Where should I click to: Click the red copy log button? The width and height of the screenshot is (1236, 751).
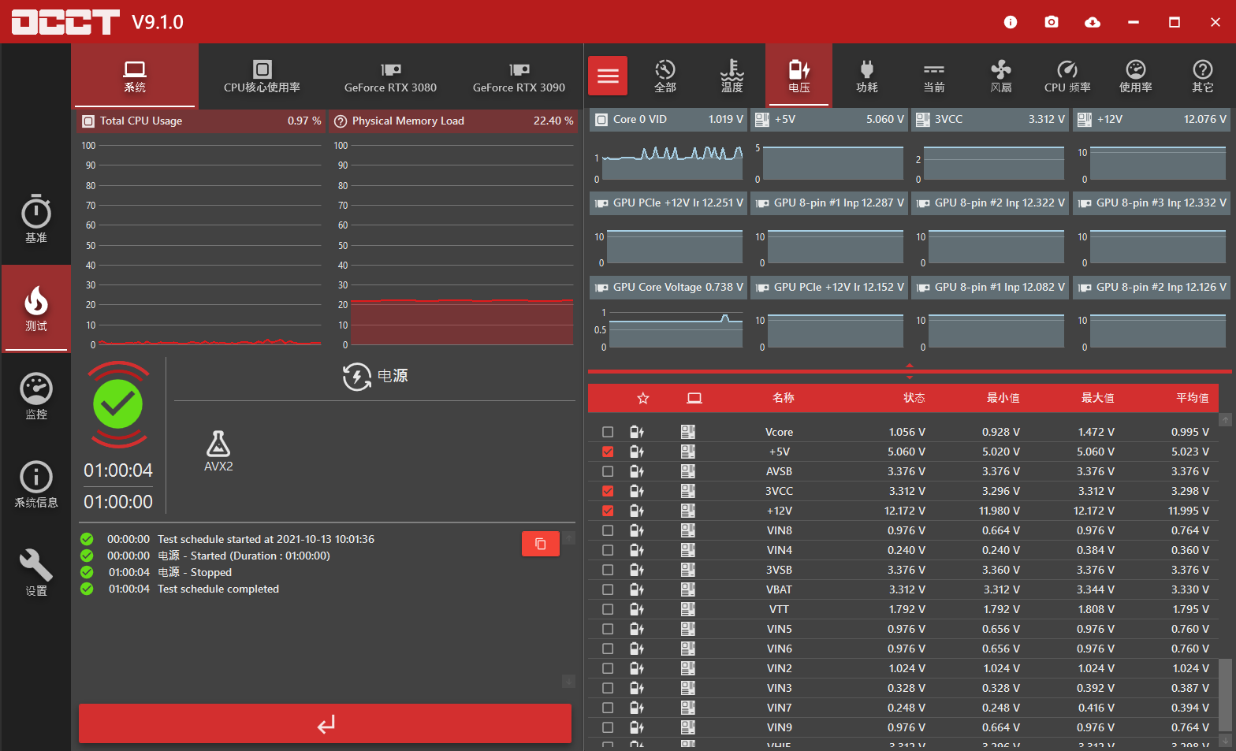pyautogui.click(x=540, y=544)
